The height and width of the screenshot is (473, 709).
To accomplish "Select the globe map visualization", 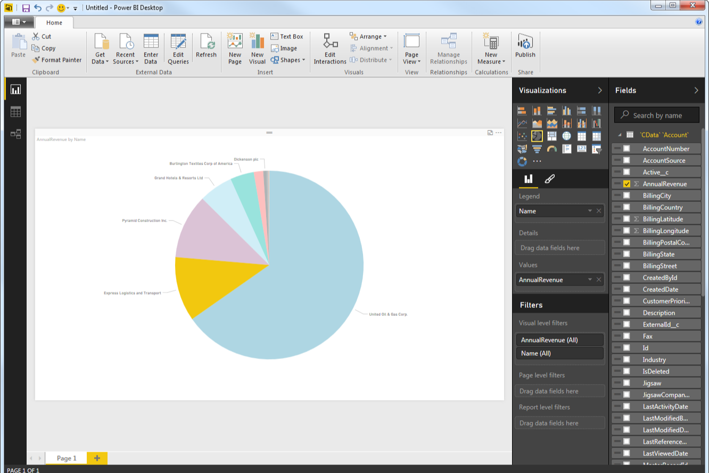I will 567,136.
